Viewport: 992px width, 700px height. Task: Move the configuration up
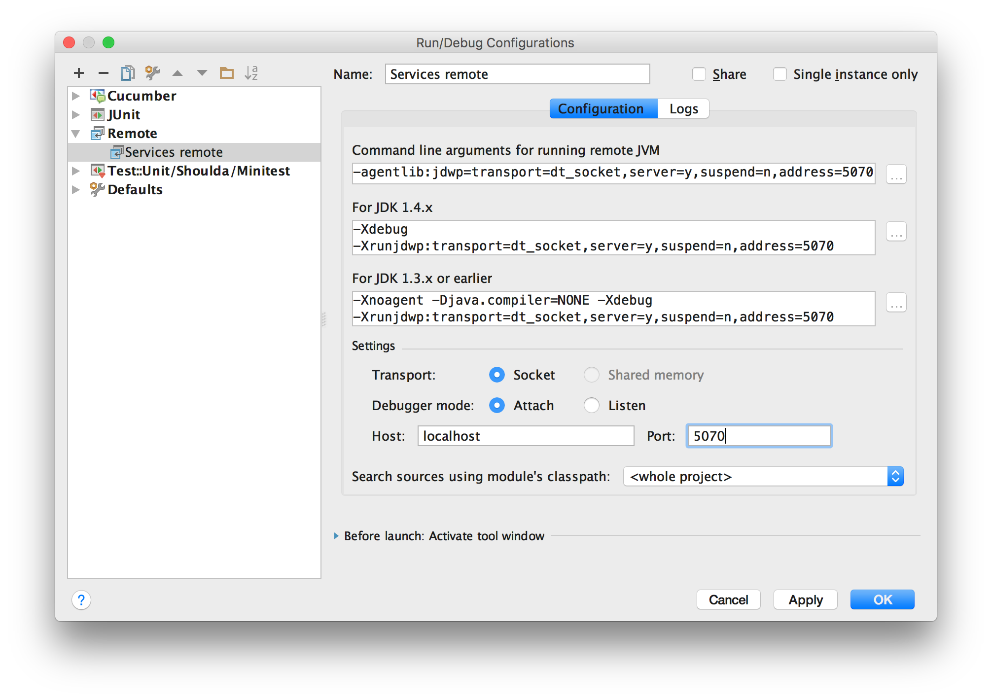point(177,72)
